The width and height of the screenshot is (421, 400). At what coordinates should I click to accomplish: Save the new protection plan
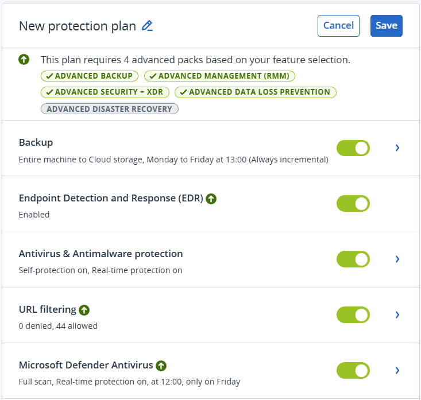click(x=386, y=26)
